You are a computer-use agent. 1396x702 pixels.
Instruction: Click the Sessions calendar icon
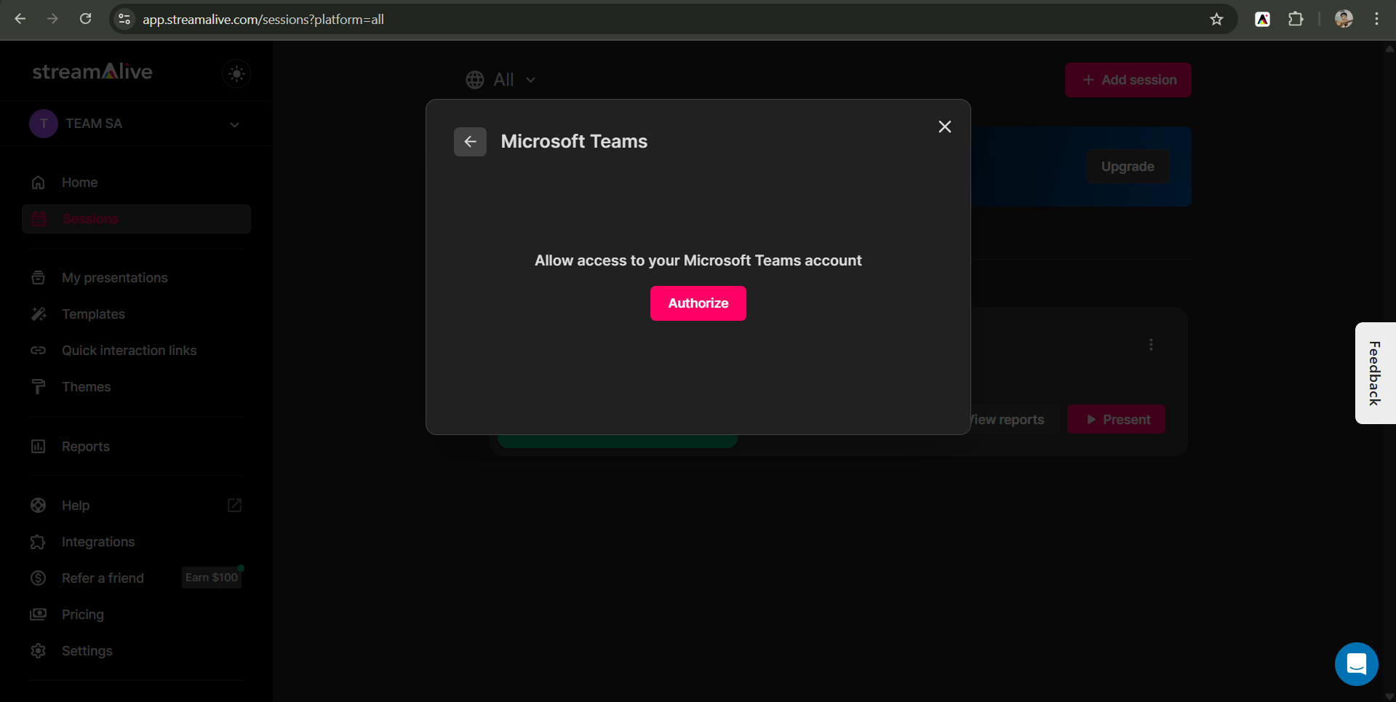(39, 219)
